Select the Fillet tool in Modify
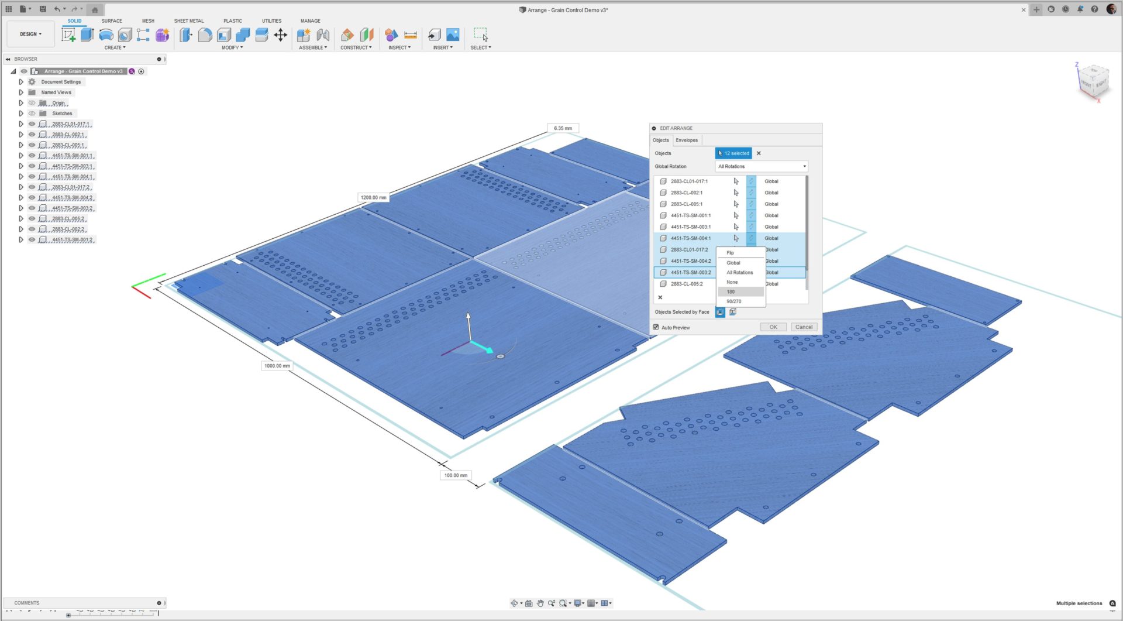1123x621 pixels. pyautogui.click(x=205, y=35)
